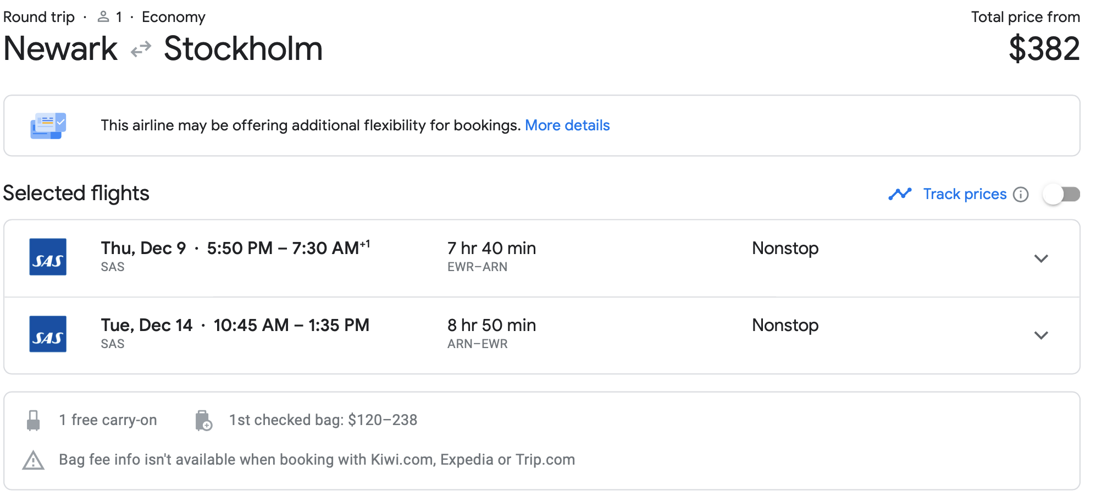The image size is (1118, 496).
Task: Click the Stockholm destination heading
Action: (x=243, y=48)
